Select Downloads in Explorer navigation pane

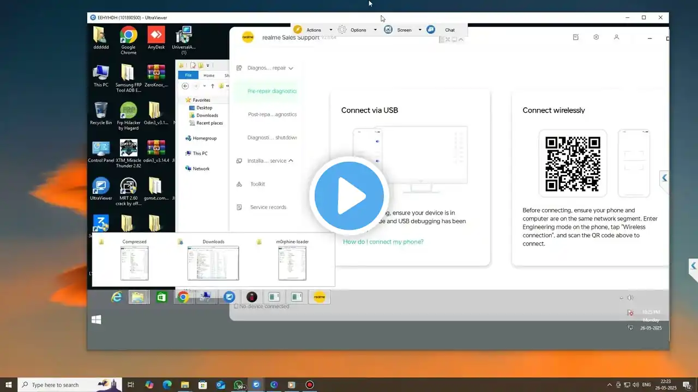click(x=203, y=115)
